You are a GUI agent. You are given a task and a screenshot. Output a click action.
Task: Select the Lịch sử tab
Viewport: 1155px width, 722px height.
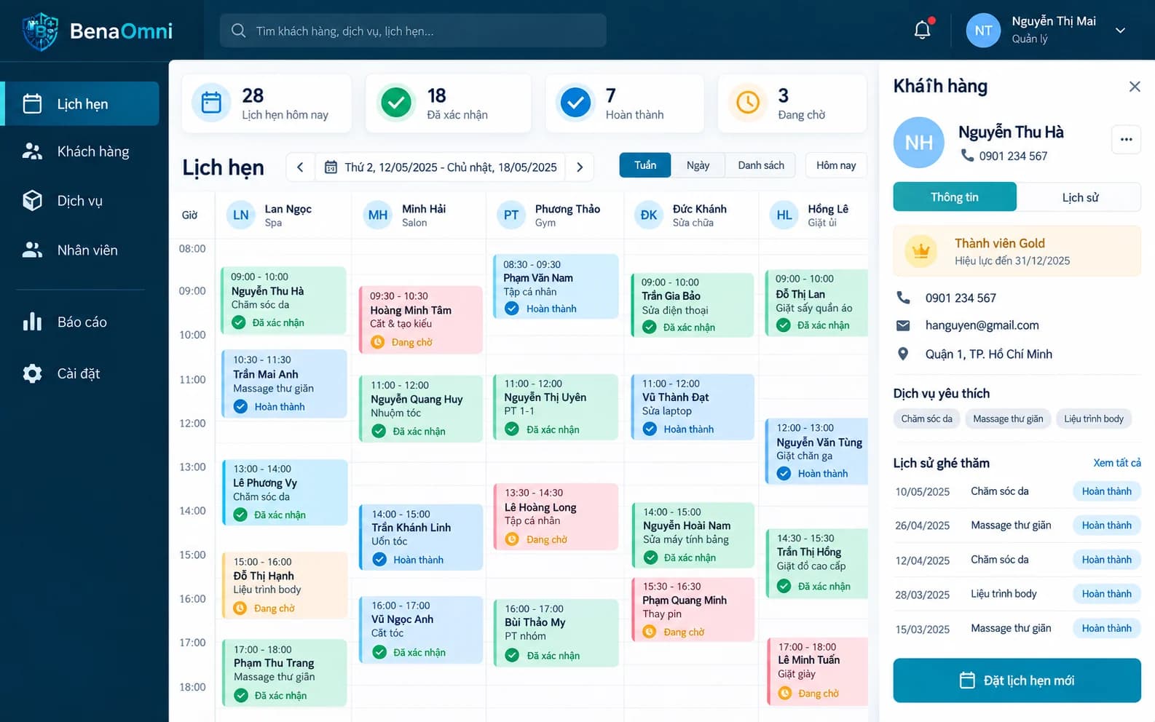tap(1079, 197)
